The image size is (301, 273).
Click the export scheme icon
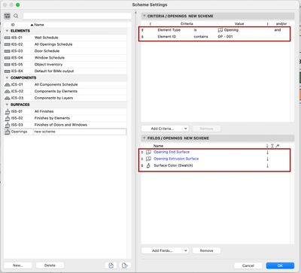pos(125,265)
